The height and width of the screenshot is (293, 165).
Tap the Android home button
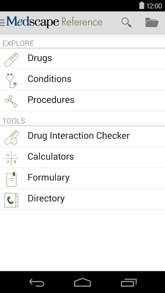[x=82, y=282]
